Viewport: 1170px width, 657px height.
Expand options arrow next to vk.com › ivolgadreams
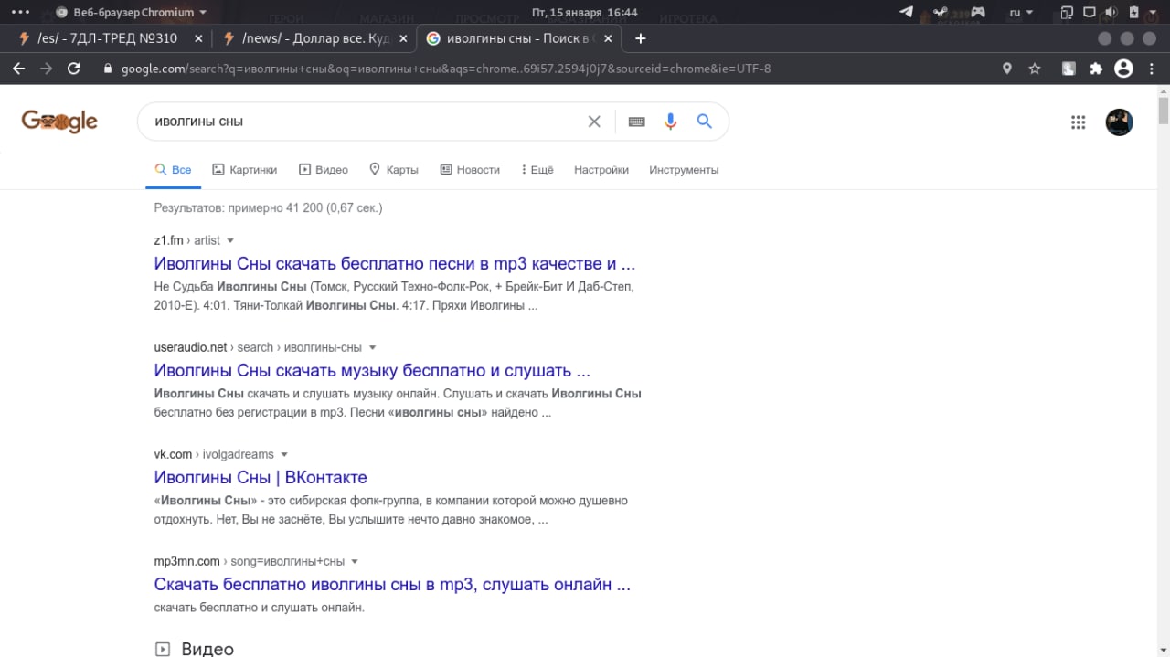point(284,455)
